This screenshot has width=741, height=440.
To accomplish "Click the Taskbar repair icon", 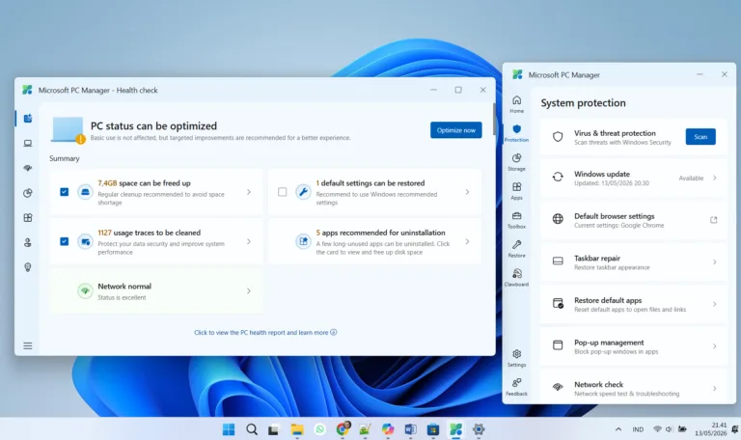I will pyautogui.click(x=558, y=261).
